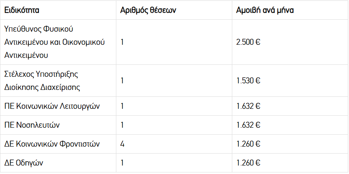Click the Στέλεχος Υποστήριξης Διοίκησης Διαχείρισης cell
The image size is (349, 174).
58,81
